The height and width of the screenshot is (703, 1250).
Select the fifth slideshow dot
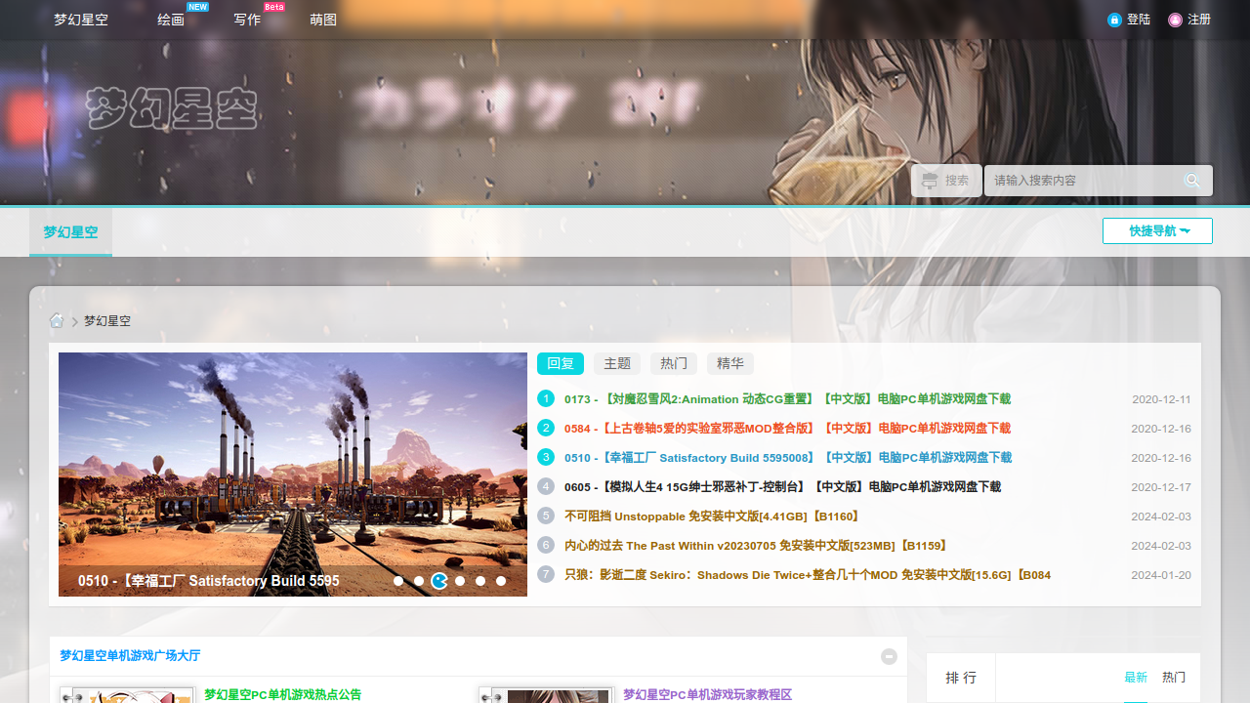[480, 581]
